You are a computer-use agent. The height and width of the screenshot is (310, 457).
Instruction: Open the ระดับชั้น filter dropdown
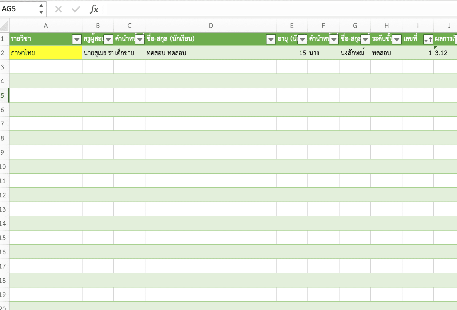click(397, 39)
